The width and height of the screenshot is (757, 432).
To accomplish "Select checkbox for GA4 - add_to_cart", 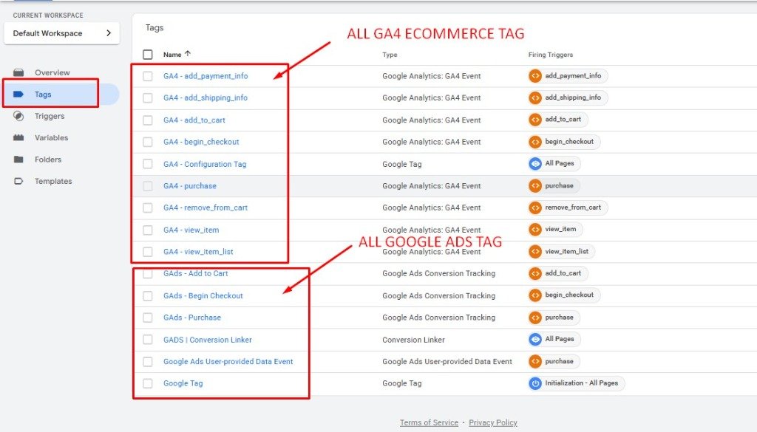I will (148, 120).
